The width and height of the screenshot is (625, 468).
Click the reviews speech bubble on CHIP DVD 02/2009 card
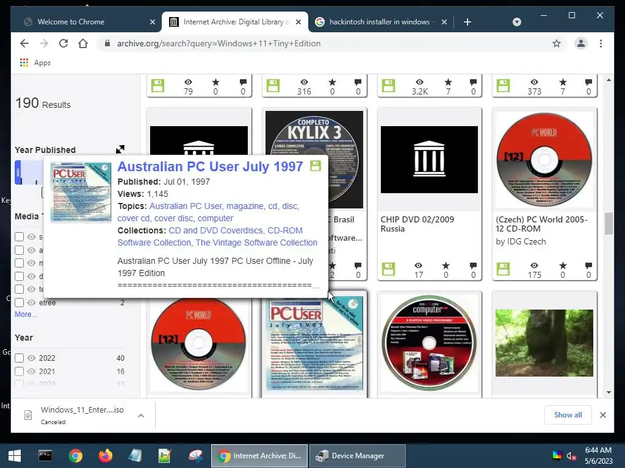click(473, 266)
